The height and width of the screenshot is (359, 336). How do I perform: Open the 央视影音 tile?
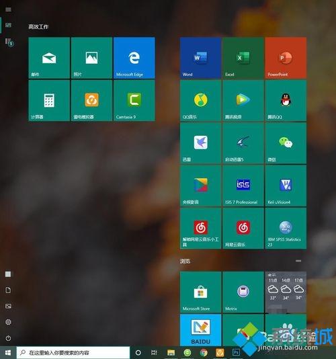point(201,186)
